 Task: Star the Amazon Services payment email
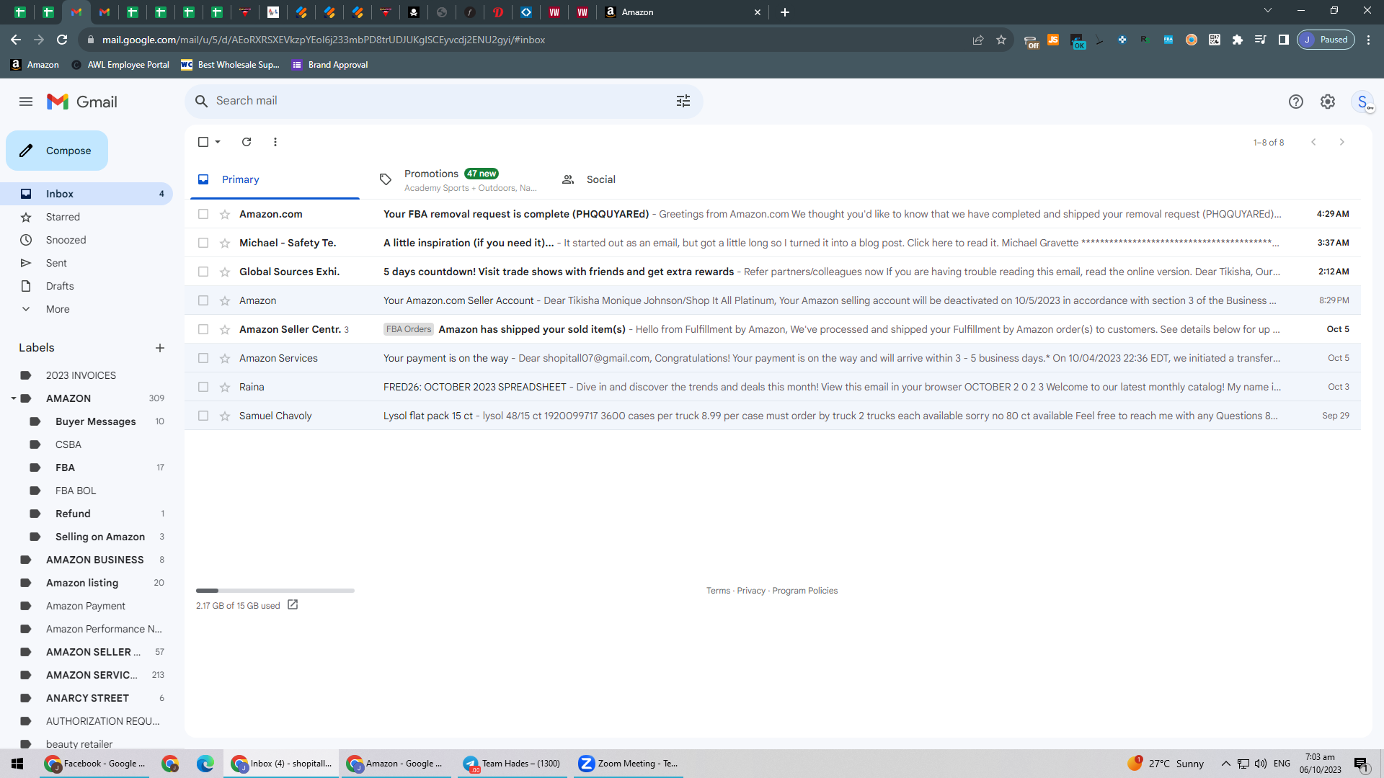[225, 358]
